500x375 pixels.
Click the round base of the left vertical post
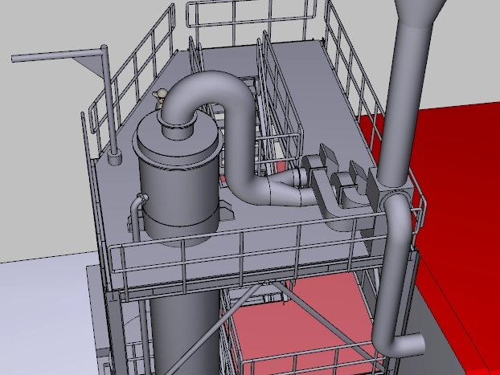click(115, 158)
